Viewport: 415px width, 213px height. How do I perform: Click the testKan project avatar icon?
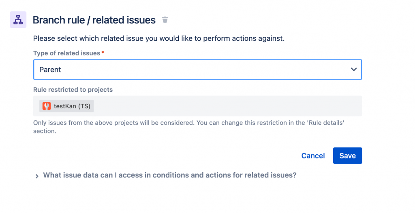[47, 106]
